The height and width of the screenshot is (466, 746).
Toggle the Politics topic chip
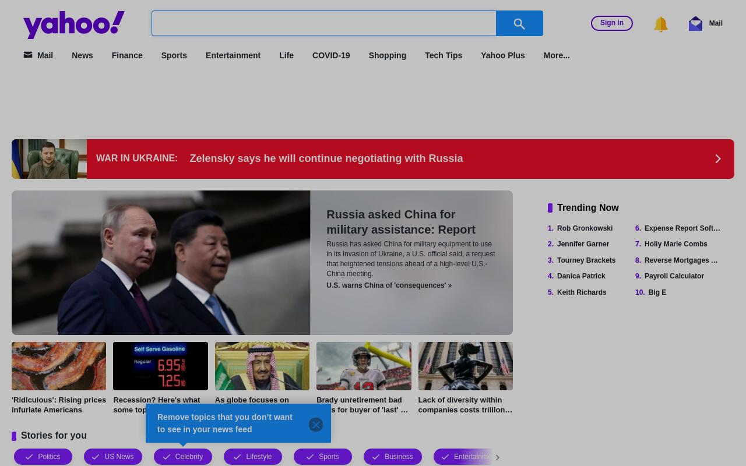point(43,457)
